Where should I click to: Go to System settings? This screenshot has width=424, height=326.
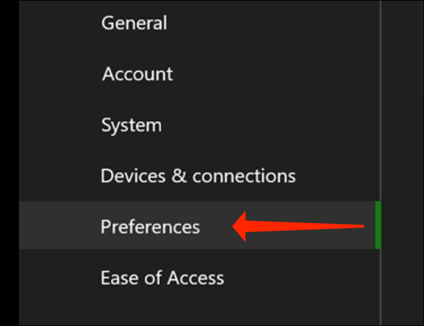(130, 125)
